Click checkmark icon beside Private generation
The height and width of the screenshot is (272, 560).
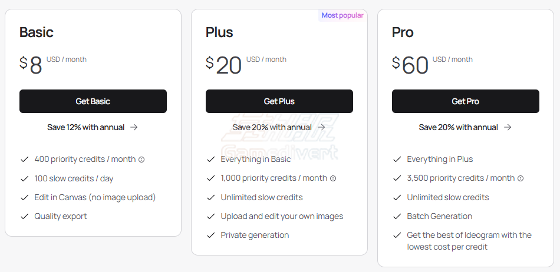click(x=210, y=235)
